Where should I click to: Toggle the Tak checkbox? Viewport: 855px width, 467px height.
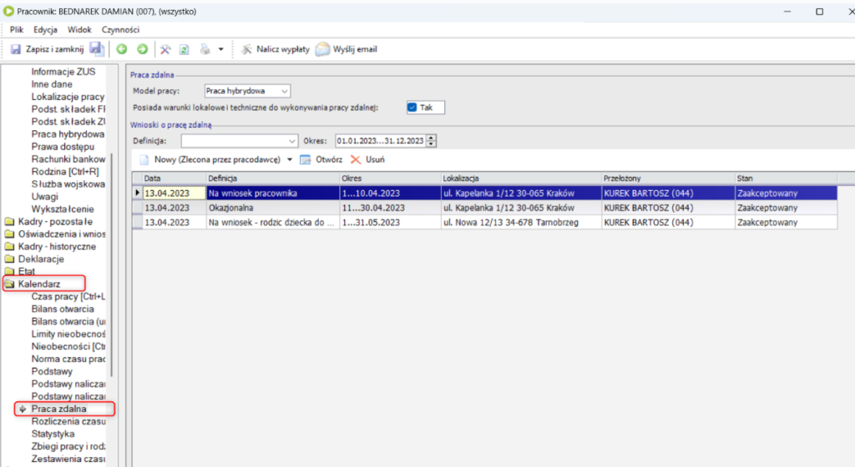click(x=412, y=108)
